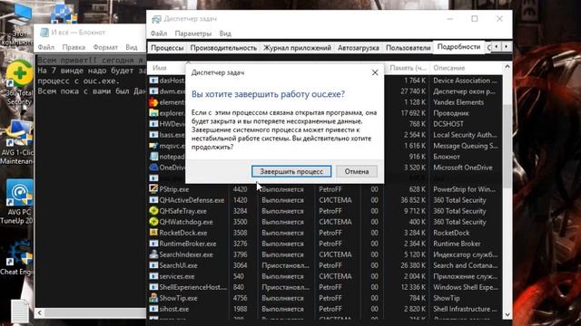The width and height of the screenshot is (581, 326).
Task: Click the SearchIndexer.exe icon
Action: coord(153,254)
